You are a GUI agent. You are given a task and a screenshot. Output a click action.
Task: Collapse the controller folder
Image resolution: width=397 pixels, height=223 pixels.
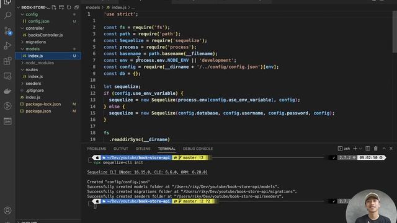point(48,28)
